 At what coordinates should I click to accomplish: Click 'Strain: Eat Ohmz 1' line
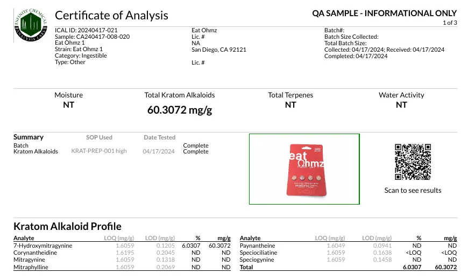point(79,50)
